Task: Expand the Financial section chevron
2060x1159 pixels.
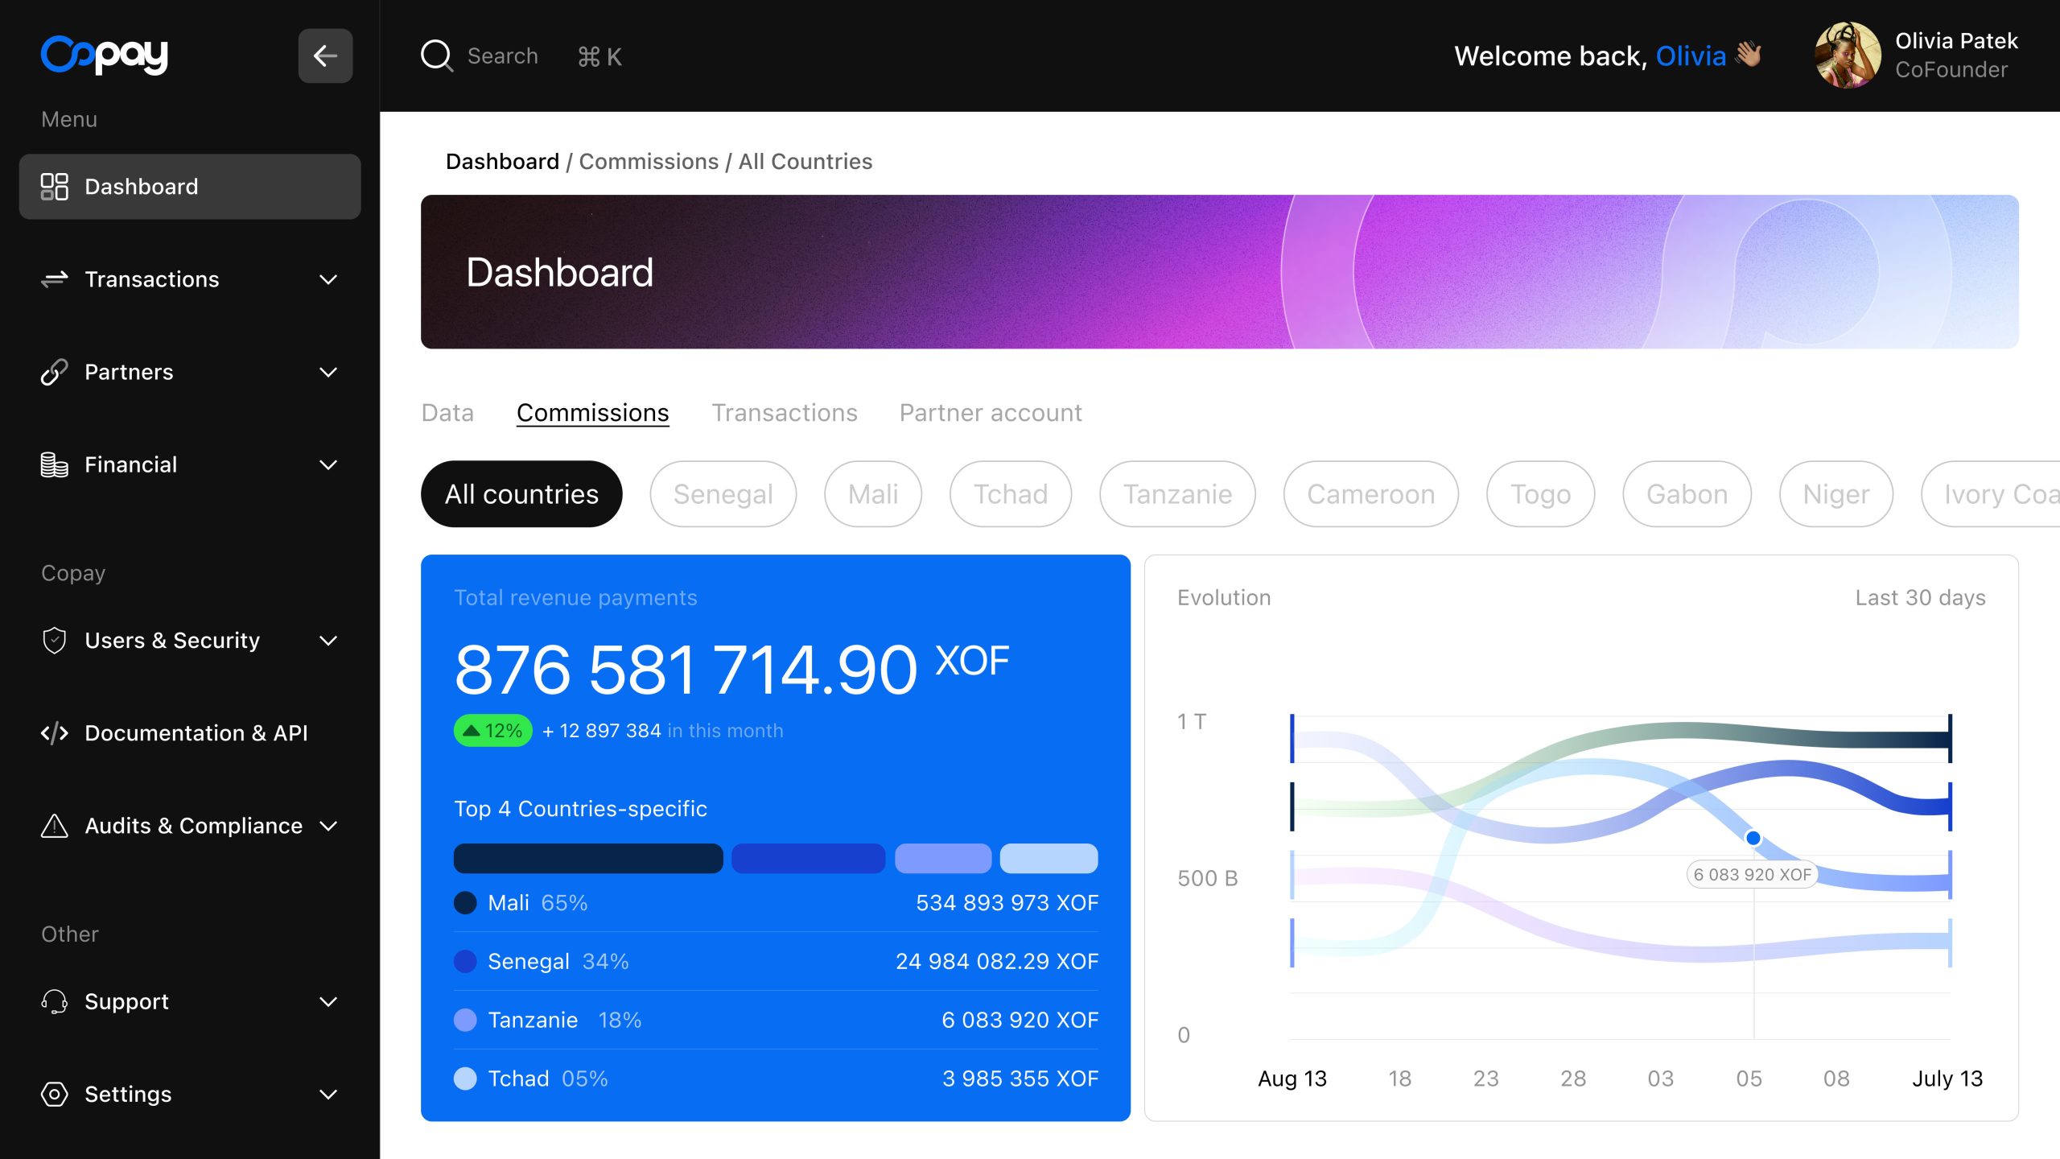Action: (x=328, y=464)
